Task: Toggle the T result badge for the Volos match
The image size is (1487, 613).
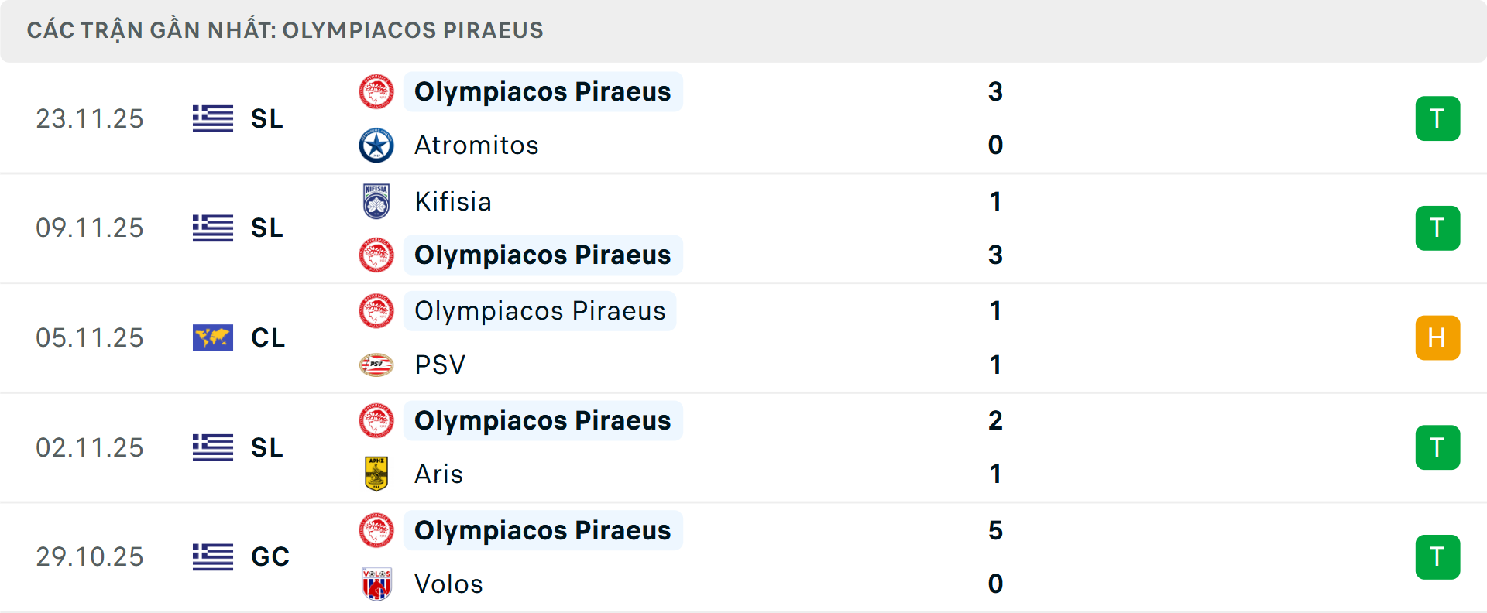Action: click(1437, 556)
